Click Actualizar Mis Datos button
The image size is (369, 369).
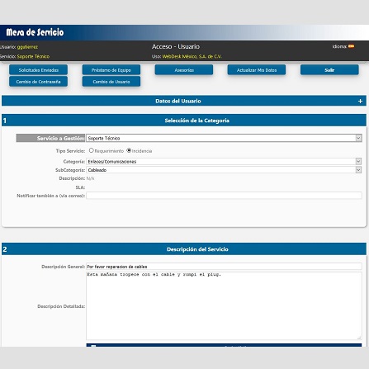(x=257, y=70)
